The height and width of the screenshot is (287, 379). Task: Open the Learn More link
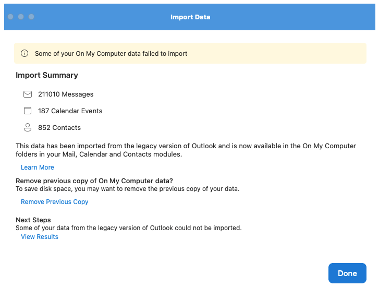click(x=38, y=168)
